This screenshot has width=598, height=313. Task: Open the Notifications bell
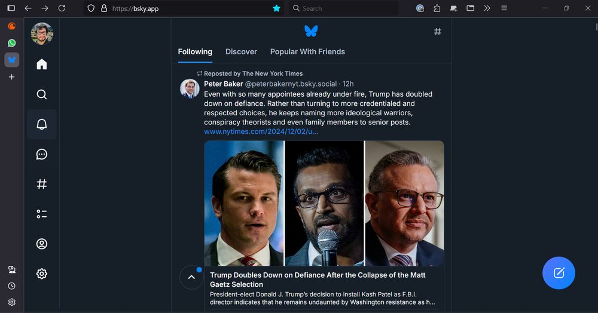coord(42,124)
